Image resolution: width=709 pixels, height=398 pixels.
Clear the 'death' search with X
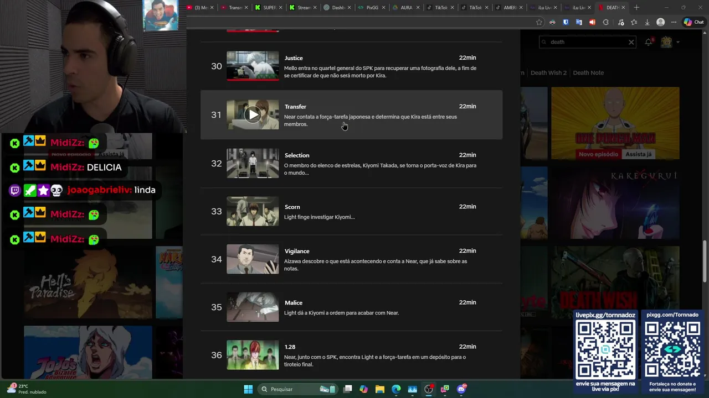click(631, 42)
